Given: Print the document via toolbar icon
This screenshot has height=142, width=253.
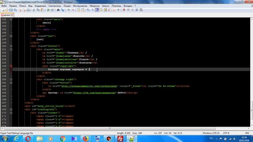Looking at the screenshot, I should tap(28, 10).
